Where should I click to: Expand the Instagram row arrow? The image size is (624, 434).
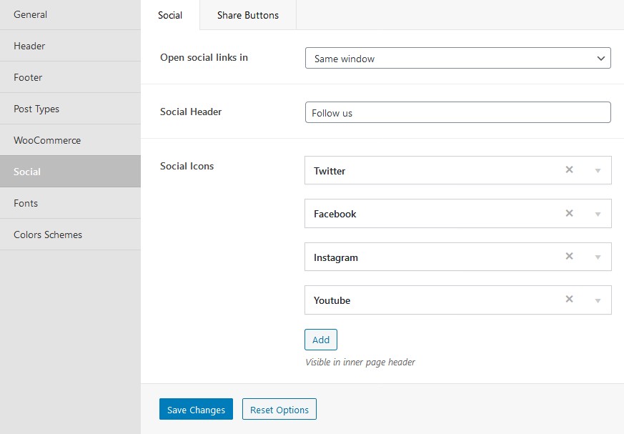coord(598,257)
